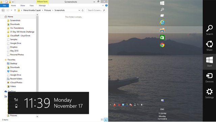Image resolution: width=216 pixels, height=122 pixels.
Task: Open iCloud Photos under Favorites
Action: 16,83
